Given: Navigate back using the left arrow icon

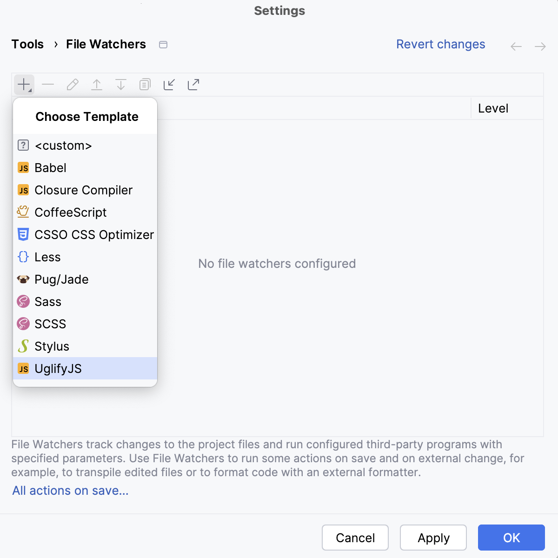Looking at the screenshot, I should (516, 46).
